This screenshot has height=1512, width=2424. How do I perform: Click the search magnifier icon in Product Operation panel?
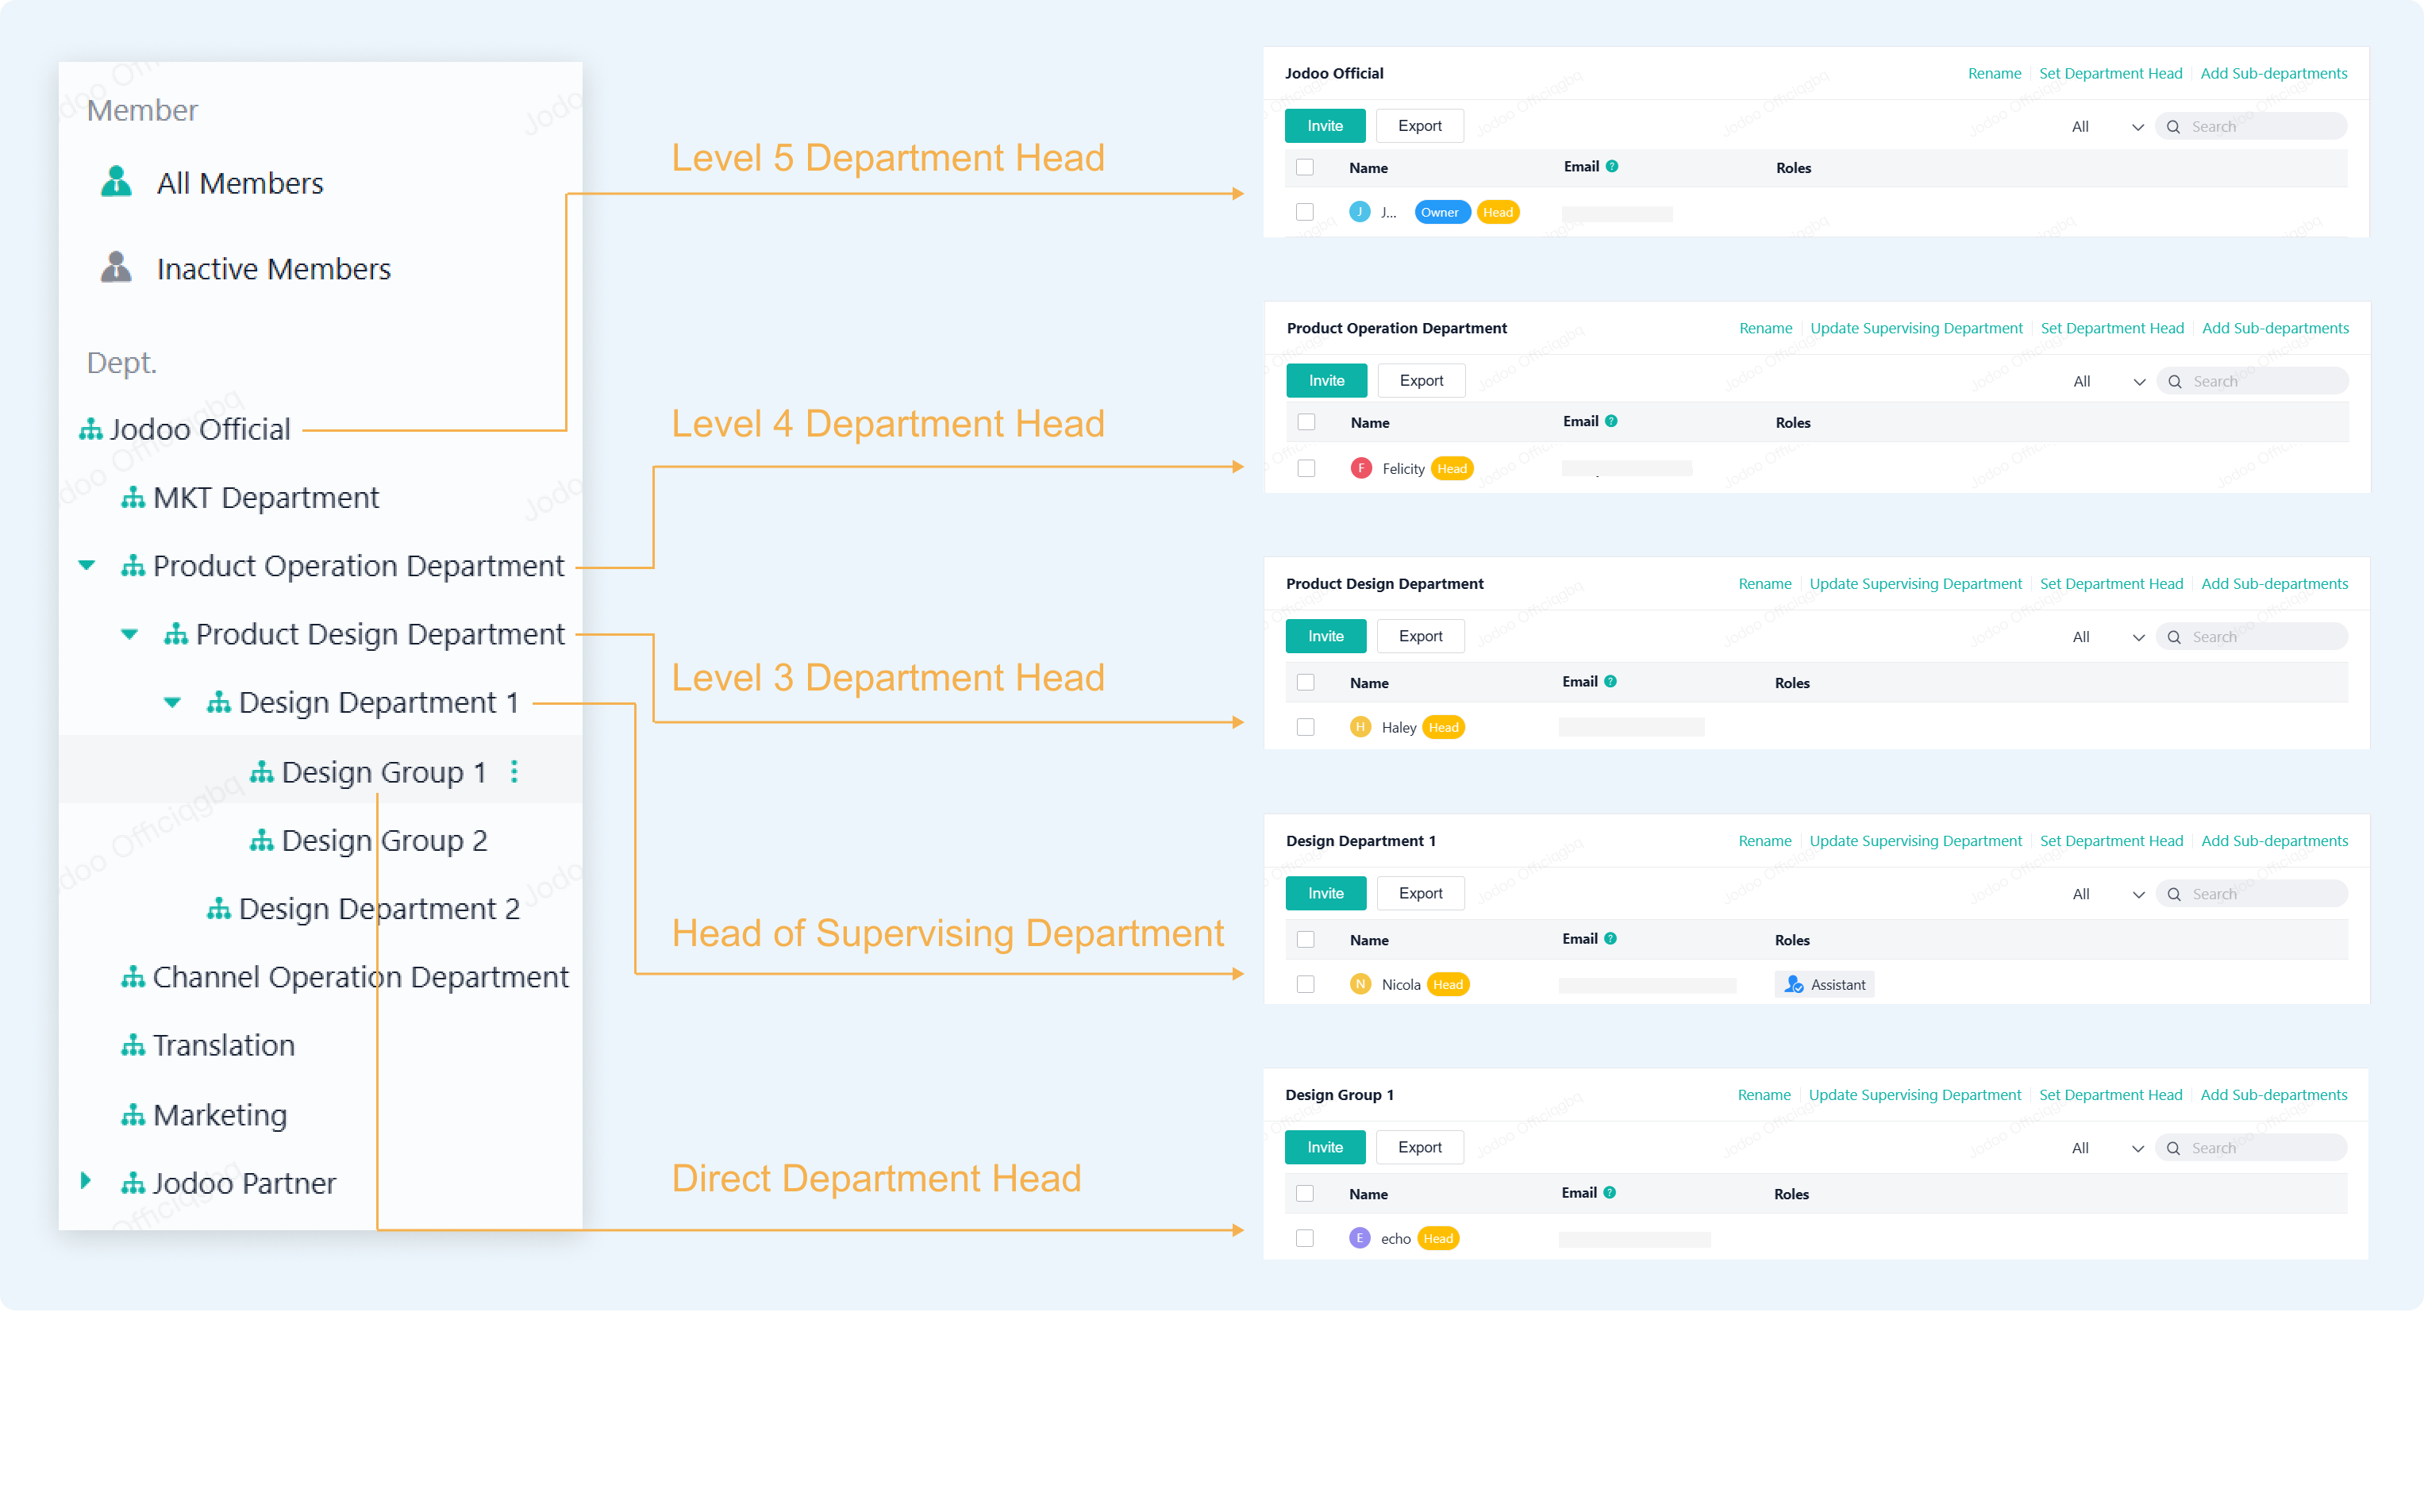2174,381
